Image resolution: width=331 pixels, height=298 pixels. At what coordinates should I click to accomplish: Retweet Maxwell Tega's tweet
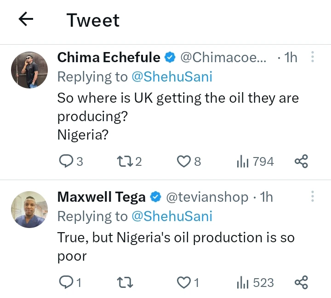[123, 282]
